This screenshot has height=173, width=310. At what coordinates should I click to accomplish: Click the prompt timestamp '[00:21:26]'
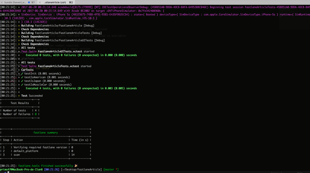tap(52, 169)
